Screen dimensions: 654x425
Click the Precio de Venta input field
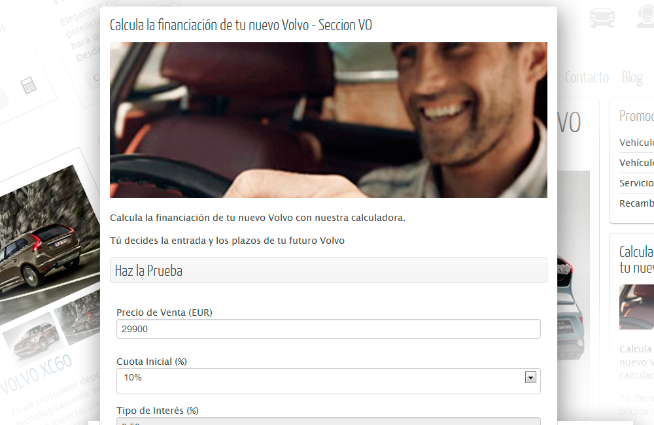pyautogui.click(x=328, y=329)
